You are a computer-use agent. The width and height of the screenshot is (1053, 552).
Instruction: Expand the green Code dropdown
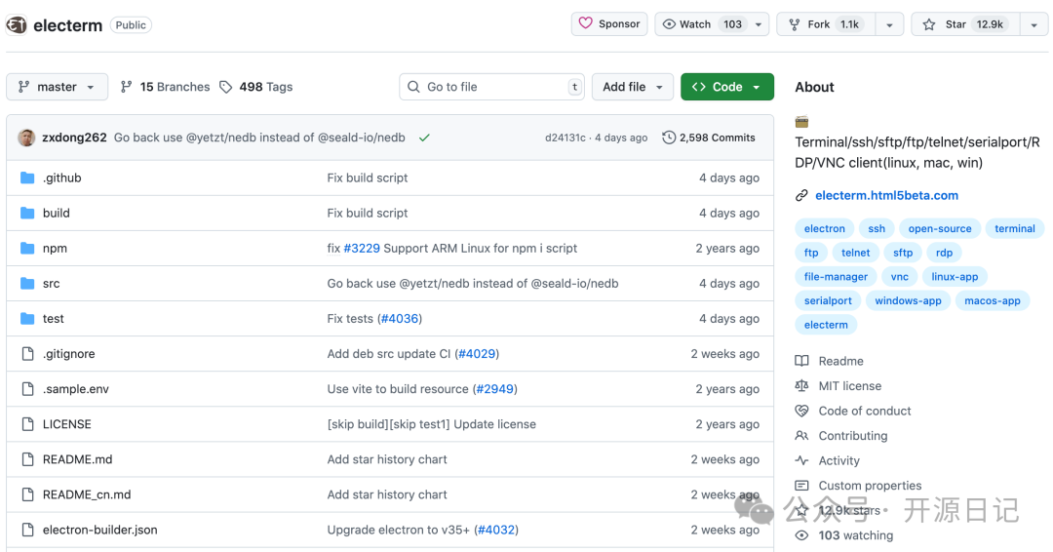726,87
